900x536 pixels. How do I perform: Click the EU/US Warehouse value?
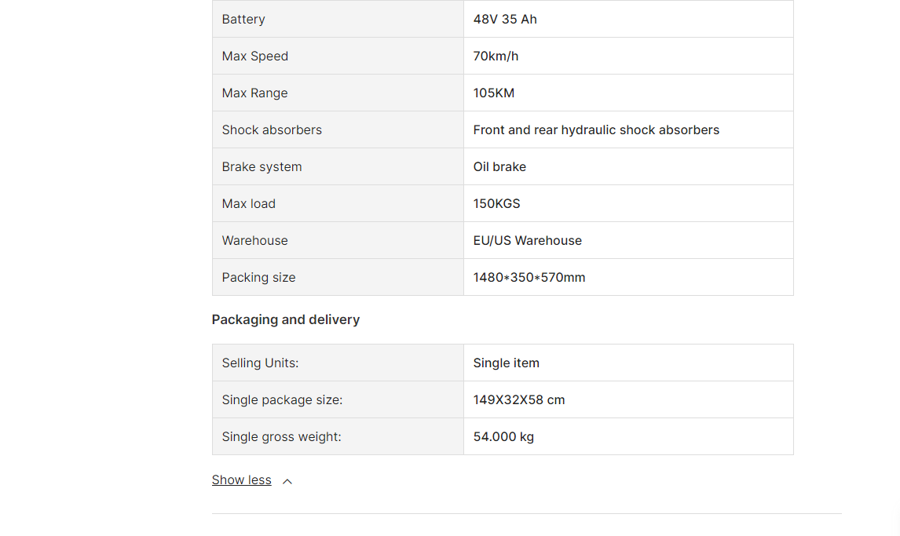coord(528,240)
